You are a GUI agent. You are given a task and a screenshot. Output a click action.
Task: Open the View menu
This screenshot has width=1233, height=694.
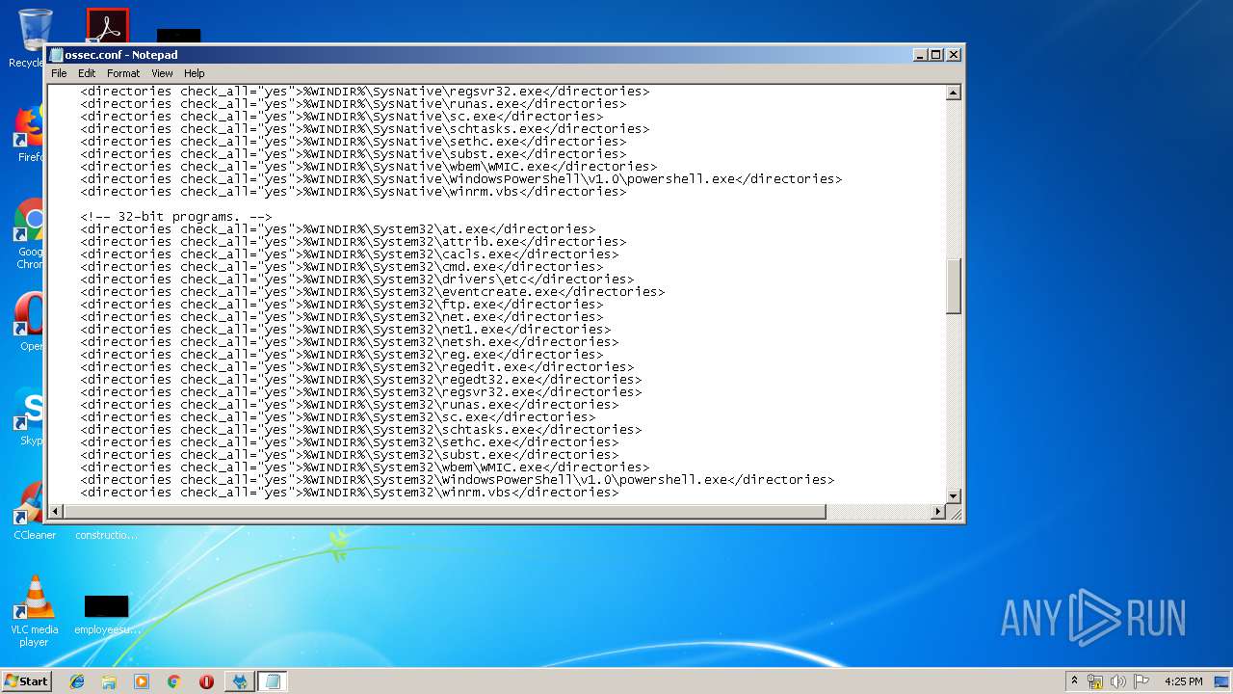point(162,73)
